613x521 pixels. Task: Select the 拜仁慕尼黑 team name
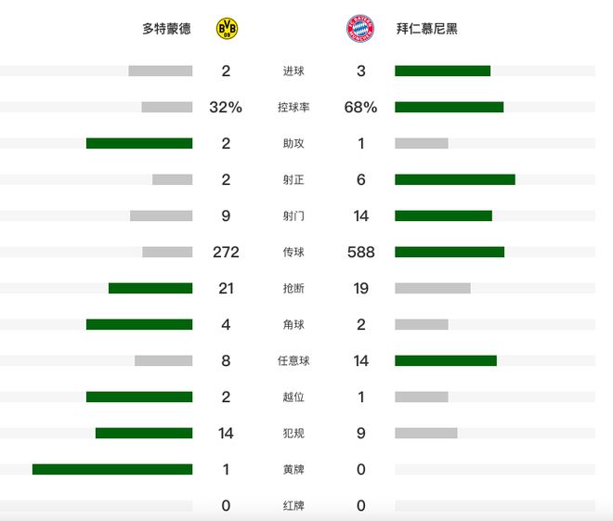[x=426, y=29]
